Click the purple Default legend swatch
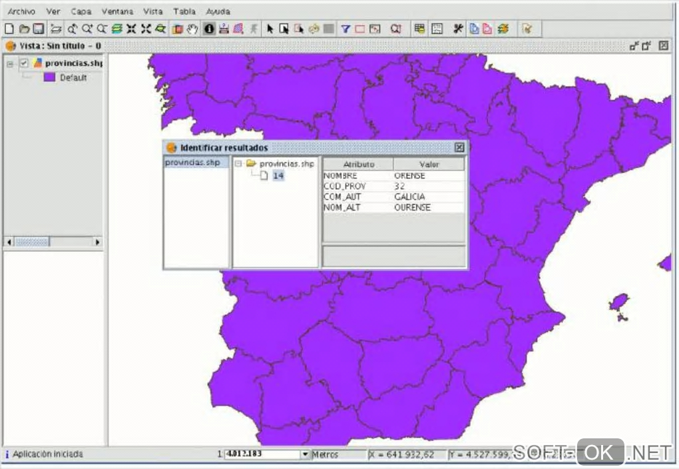 49,77
